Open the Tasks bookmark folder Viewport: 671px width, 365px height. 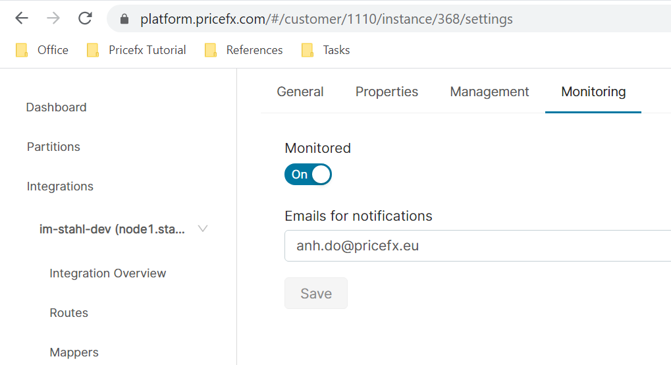tap(326, 50)
